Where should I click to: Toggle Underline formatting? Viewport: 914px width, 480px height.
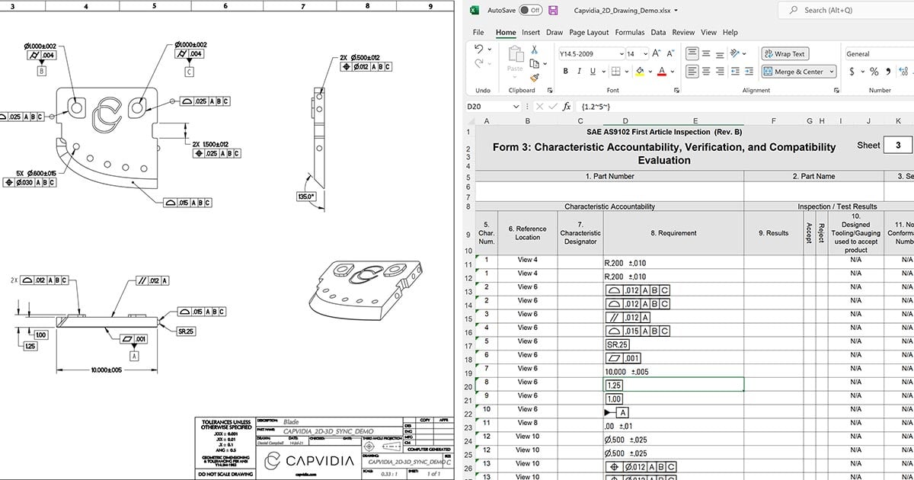point(592,71)
